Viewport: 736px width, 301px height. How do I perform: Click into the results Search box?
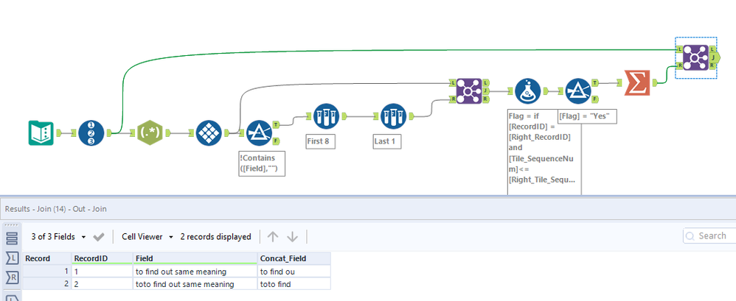pos(709,236)
